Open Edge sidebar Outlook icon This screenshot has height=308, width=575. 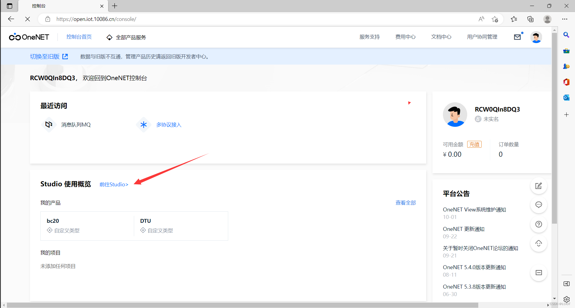point(566,97)
